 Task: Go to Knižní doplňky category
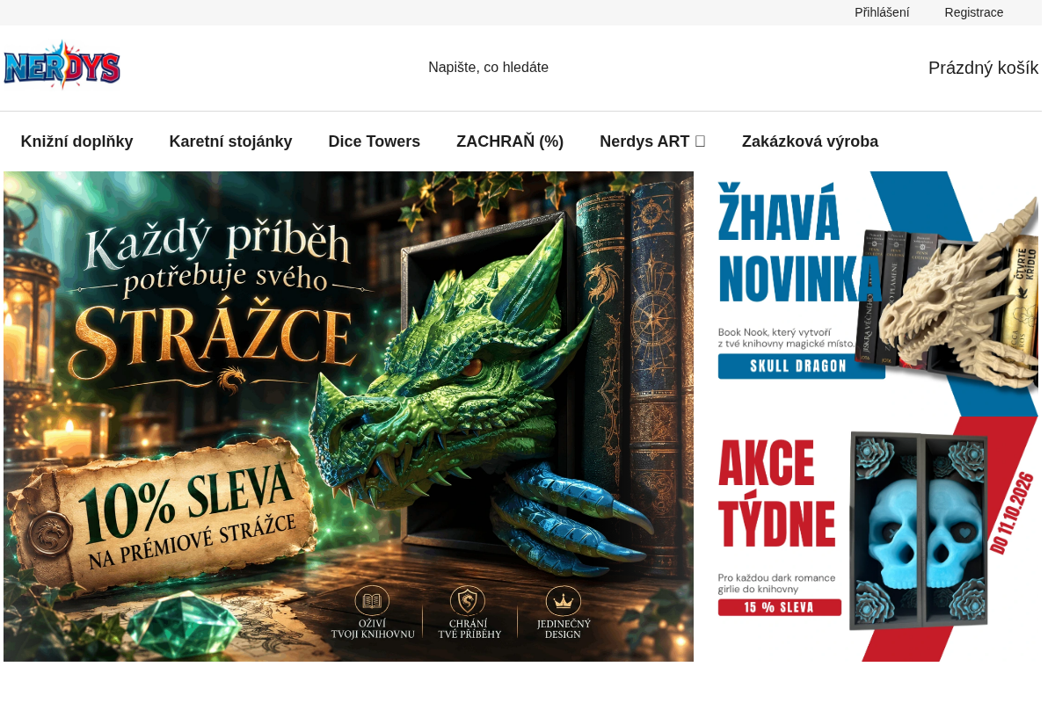pyautogui.click(x=77, y=141)
